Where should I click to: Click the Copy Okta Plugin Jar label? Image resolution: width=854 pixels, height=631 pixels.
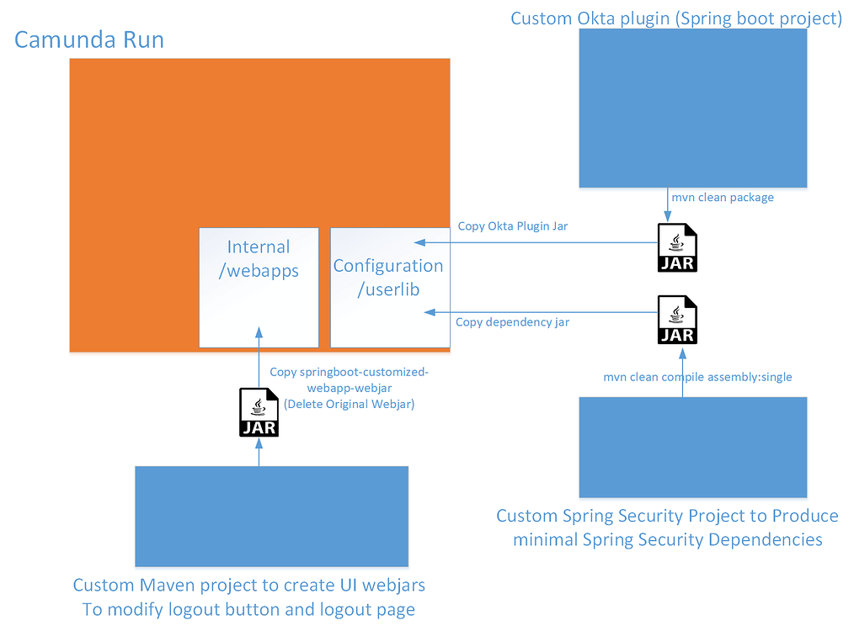pos(512,225)
